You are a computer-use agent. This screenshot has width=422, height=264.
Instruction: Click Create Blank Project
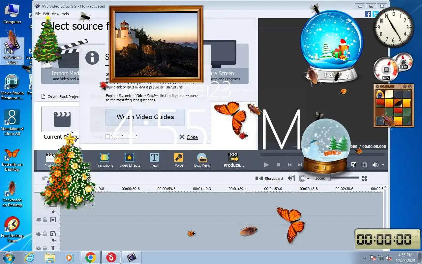(x=60, y=97)
